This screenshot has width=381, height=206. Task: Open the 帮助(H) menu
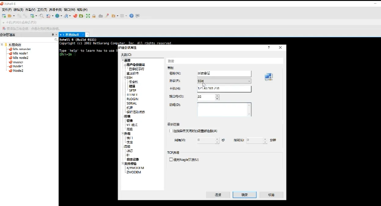coord(82,10)
